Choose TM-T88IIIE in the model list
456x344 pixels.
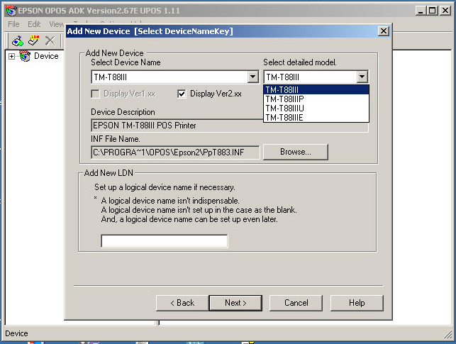coord(316,118)
